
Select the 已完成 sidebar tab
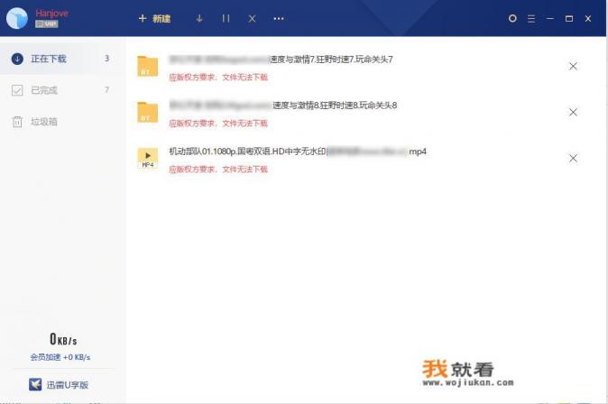pos(63,90)
